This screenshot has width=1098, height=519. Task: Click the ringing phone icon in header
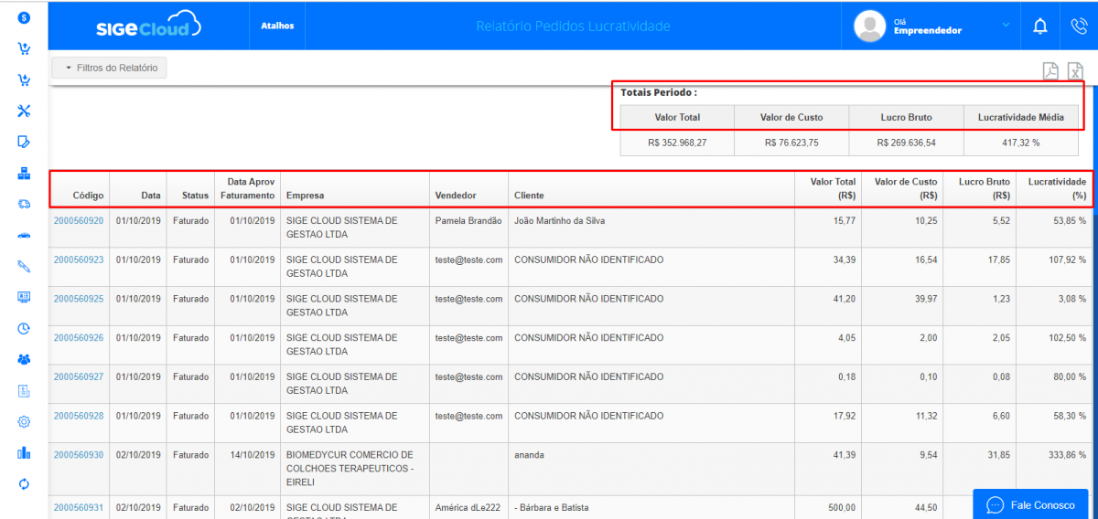pos(1079,26)
